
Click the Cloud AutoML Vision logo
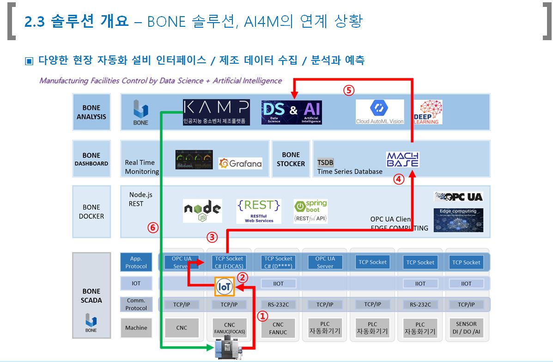tap(379, 112)
